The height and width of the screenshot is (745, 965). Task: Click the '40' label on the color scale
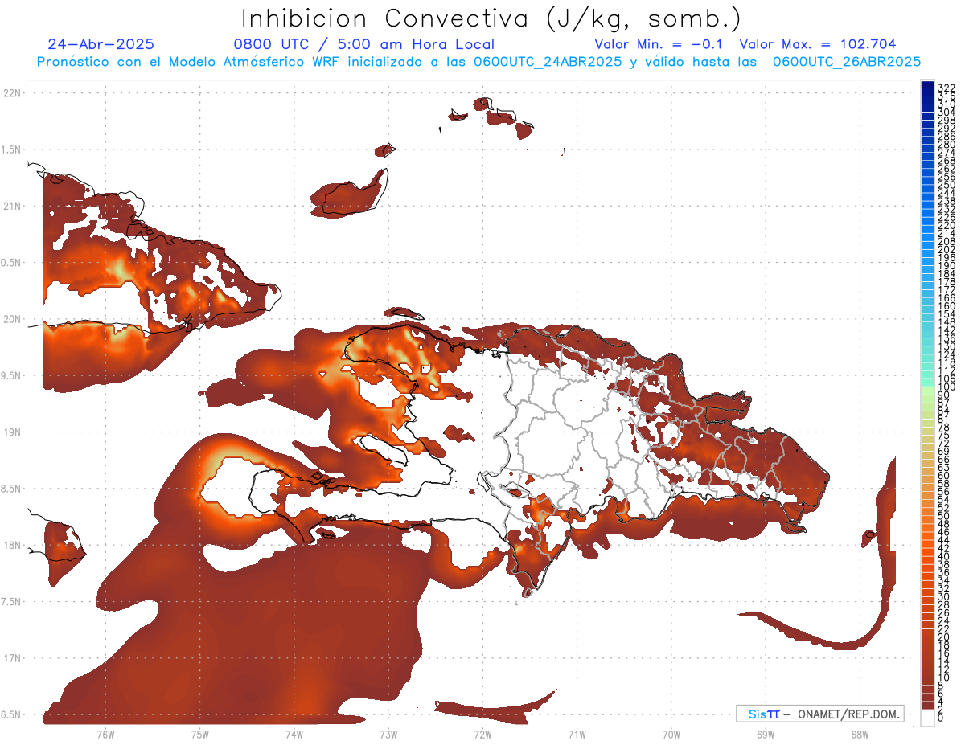944,556
